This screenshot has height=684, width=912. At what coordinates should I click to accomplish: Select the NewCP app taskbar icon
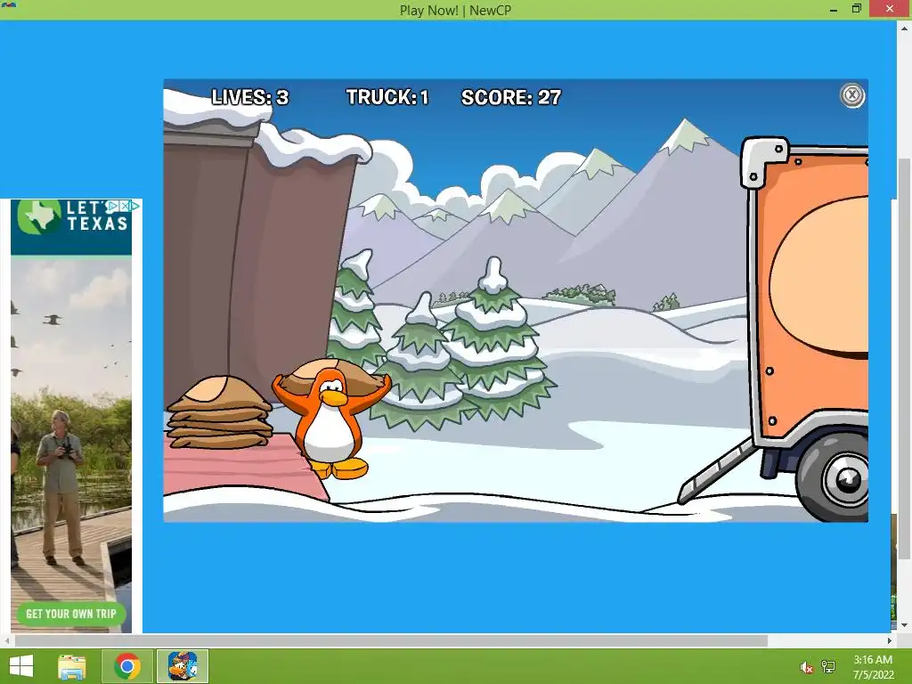coord(183,666)
